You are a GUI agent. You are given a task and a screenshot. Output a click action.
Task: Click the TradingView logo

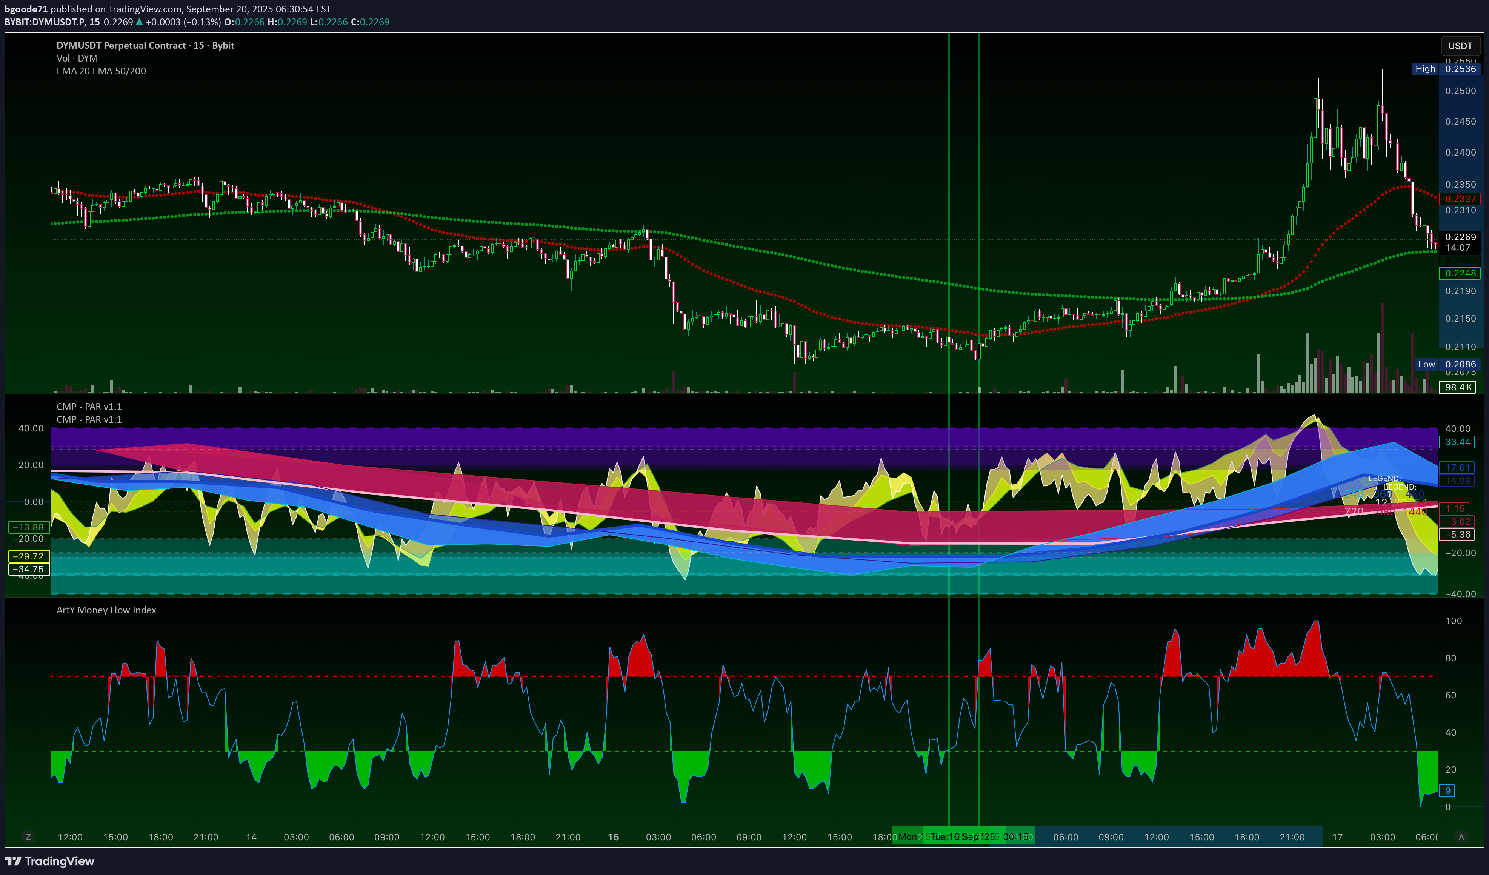[50, 861]
